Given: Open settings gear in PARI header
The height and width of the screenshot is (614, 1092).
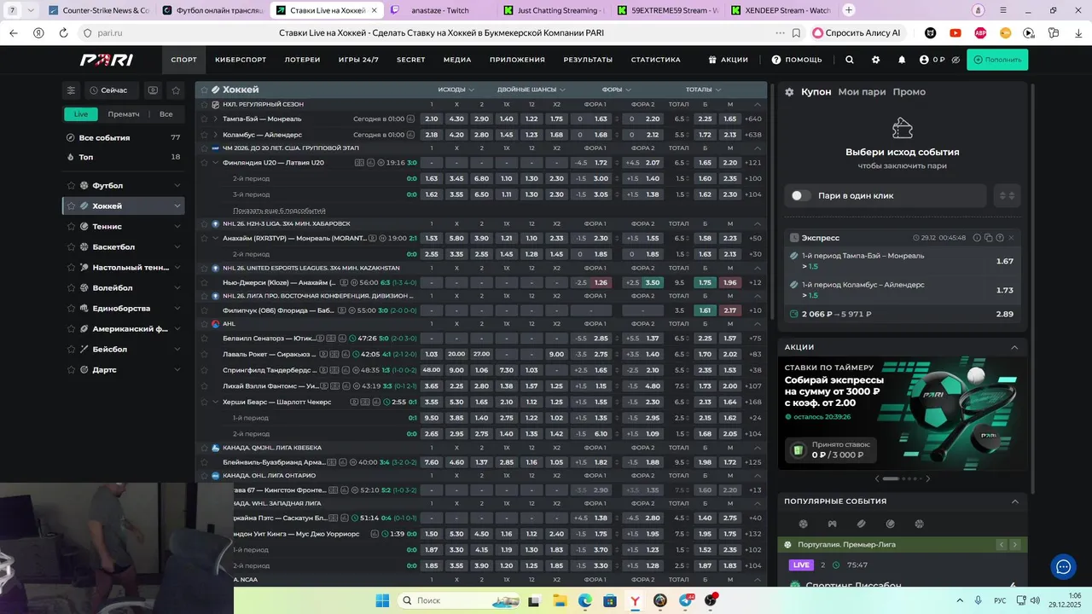Looking at the screenshot, I should tap(875, 60).
